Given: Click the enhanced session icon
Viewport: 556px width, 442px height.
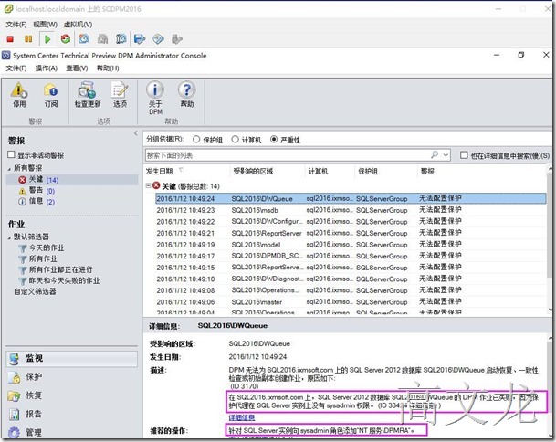Looking at the screenshot, I should tap(140, 39).
